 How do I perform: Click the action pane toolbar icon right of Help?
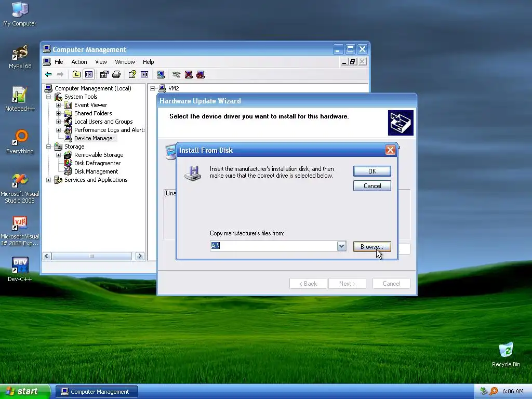click(144, 74)
